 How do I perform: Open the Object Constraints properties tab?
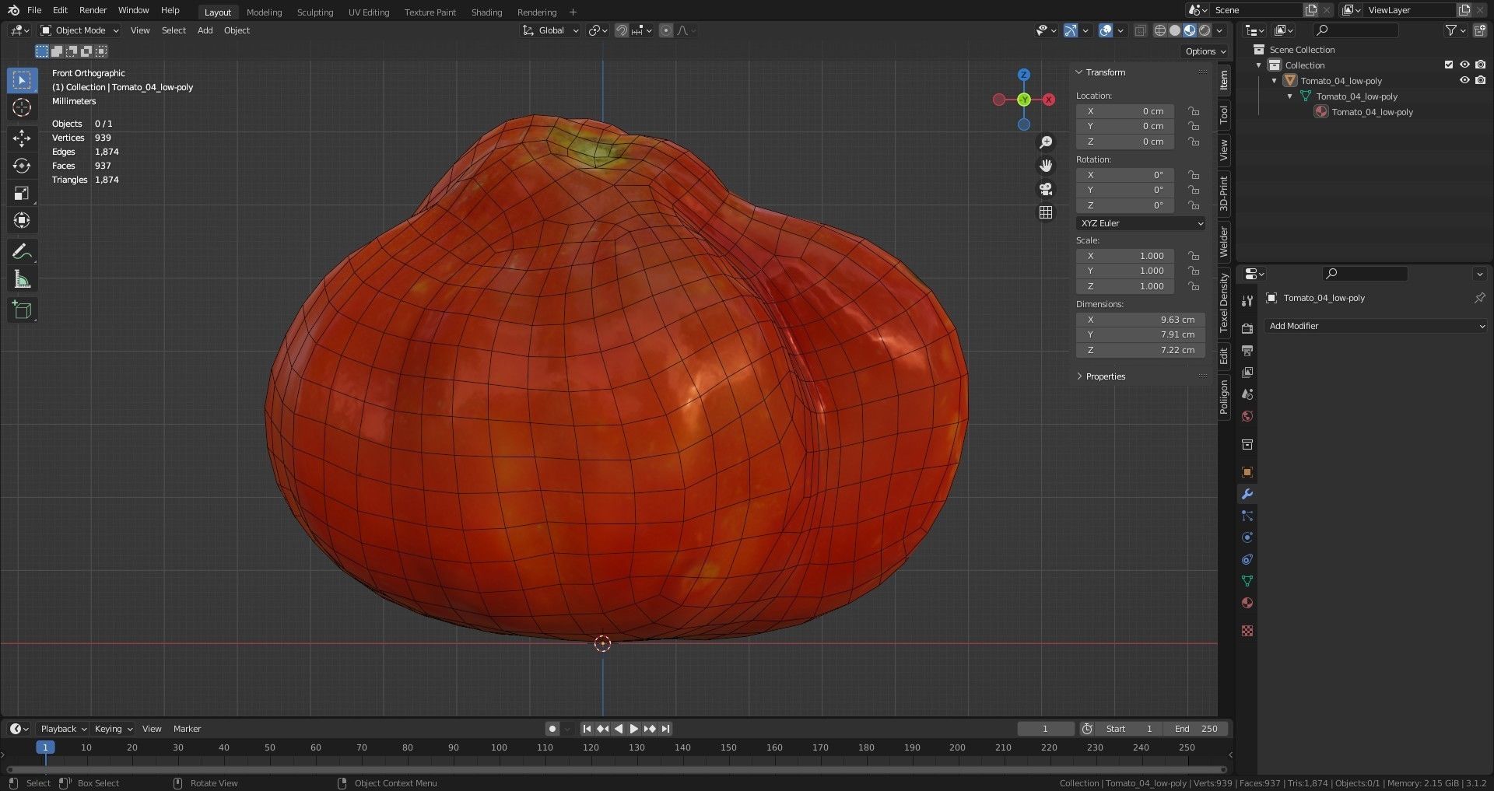(1247, 559)
